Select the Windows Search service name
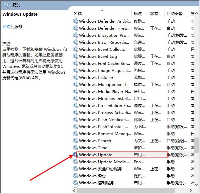This screenshot has width=200, height=194. tap(95, 140)
